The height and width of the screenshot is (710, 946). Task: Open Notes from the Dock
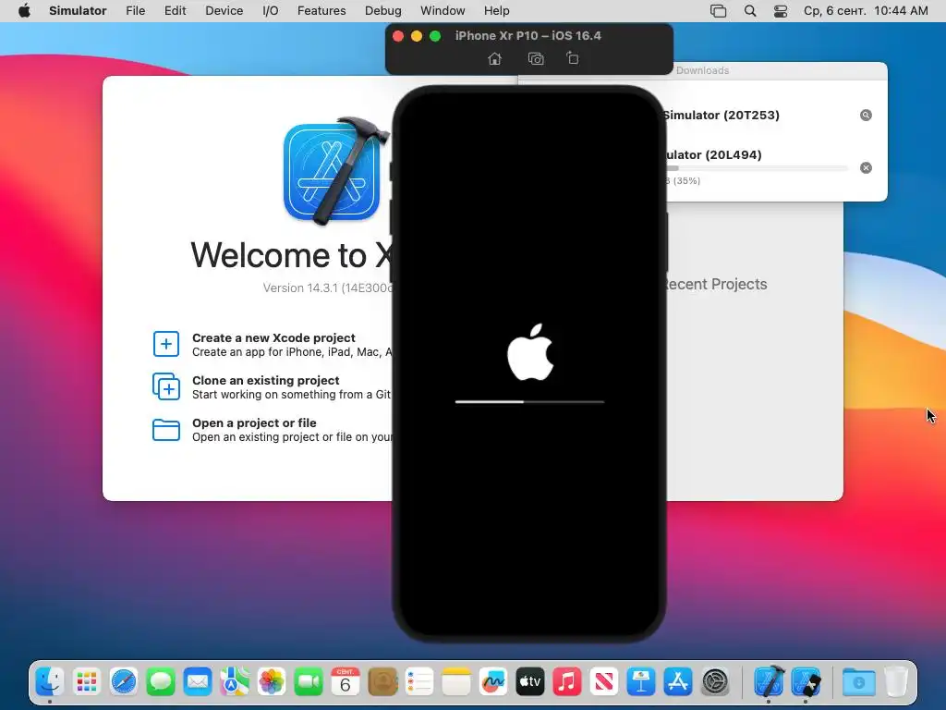pos(456,682)
